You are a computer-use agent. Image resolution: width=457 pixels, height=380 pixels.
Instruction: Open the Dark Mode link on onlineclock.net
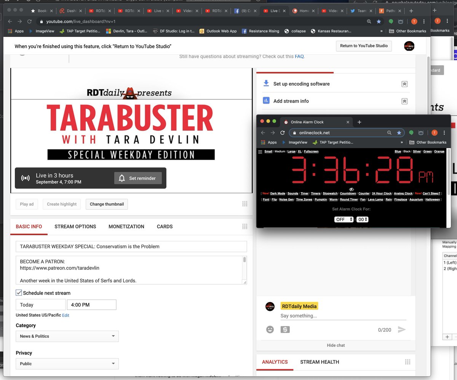click(x=278, y=193)
